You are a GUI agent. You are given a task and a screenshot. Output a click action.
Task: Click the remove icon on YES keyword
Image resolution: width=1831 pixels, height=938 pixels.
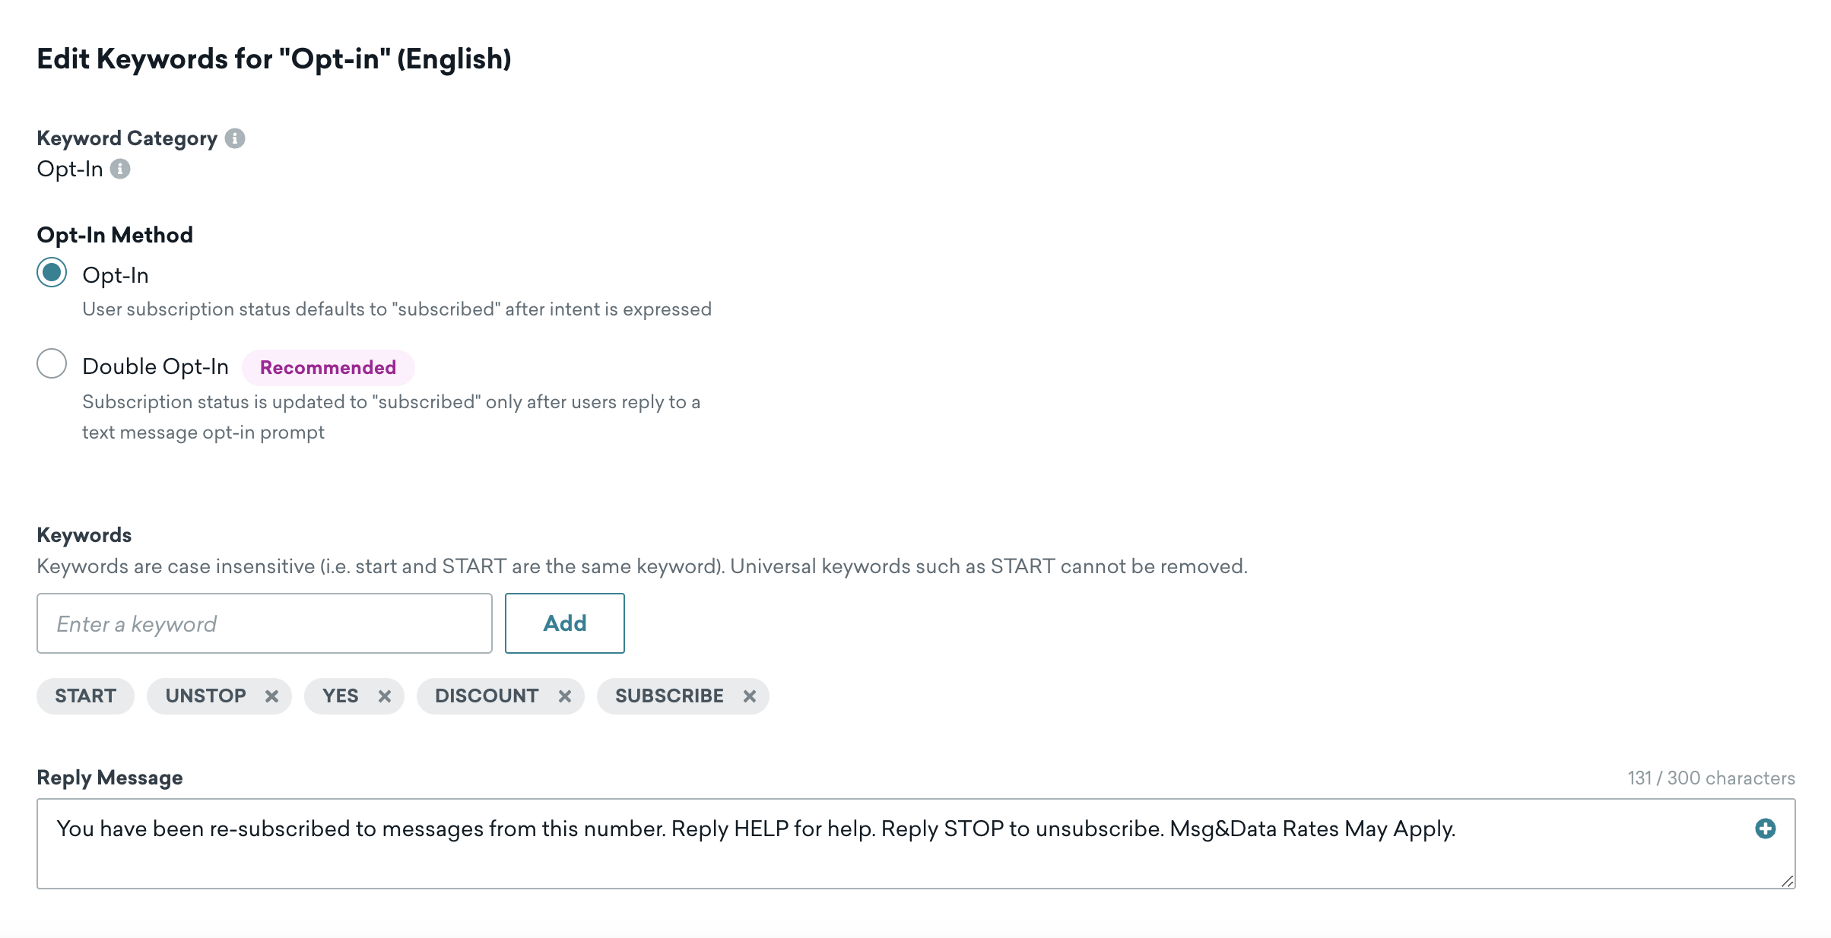point(384,694)
